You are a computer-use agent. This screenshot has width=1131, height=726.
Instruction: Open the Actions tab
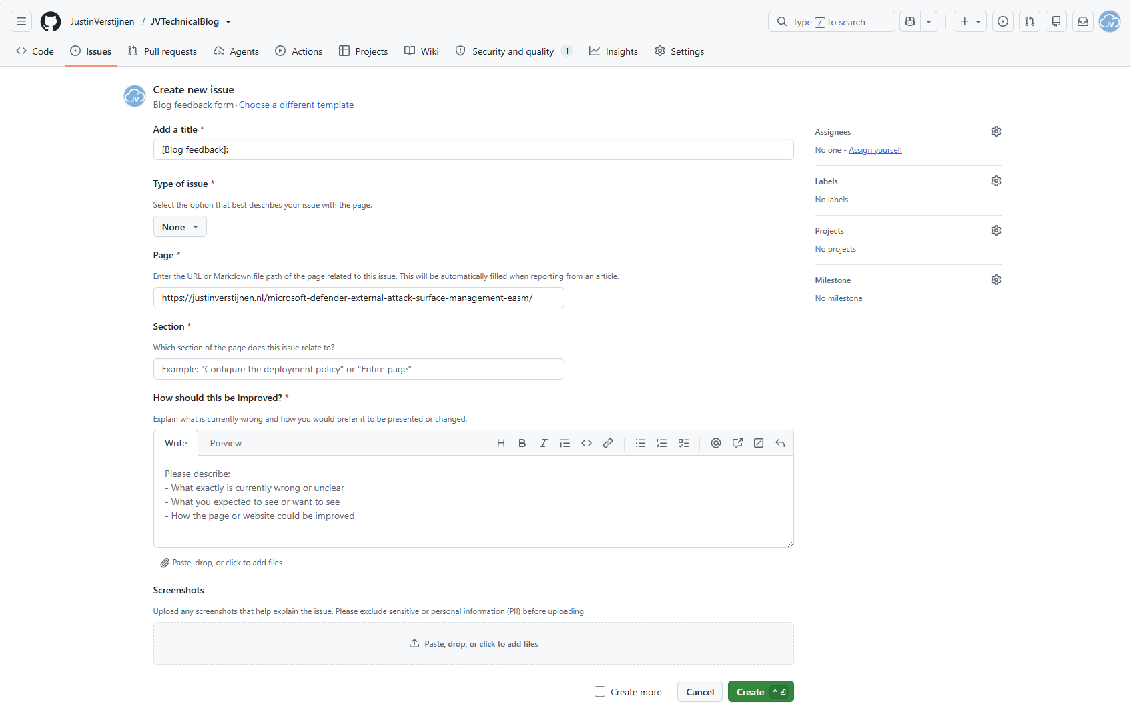pos(299,51)
